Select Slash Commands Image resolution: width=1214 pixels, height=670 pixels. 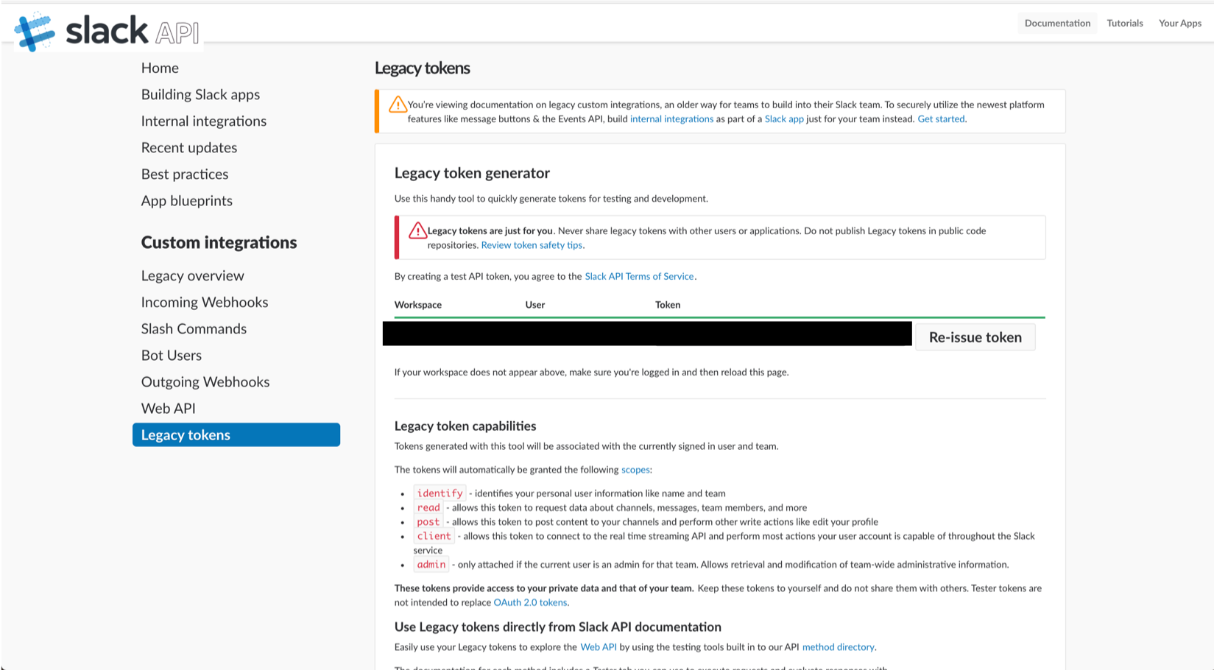tap(194, 328)
